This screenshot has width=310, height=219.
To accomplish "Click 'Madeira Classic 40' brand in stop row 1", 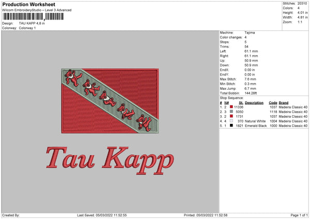I will click(x=293, y=107).
